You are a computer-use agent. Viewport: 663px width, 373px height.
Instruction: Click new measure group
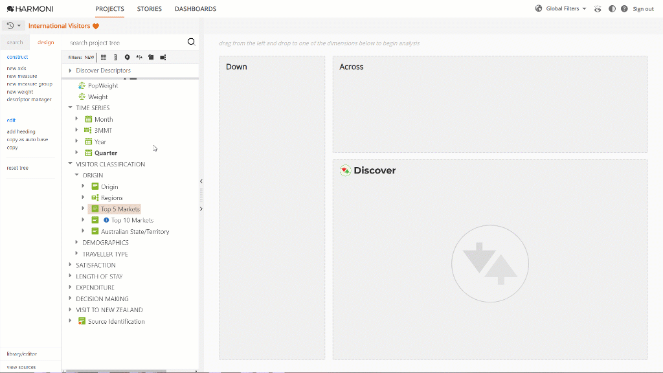(x=30, y=84)
